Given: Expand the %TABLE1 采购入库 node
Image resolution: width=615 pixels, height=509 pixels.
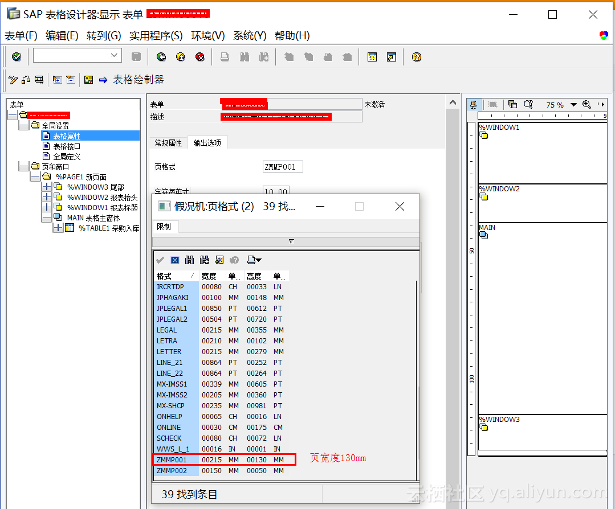Looking at the screenshot, I should (x=58, y=228).
